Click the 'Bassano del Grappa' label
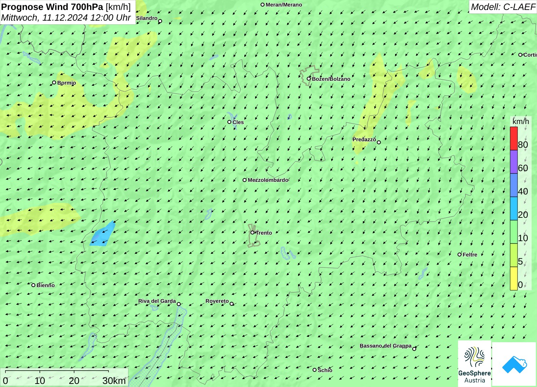The height and width of the screenshot is (387, 537). [x=385, y=346]
